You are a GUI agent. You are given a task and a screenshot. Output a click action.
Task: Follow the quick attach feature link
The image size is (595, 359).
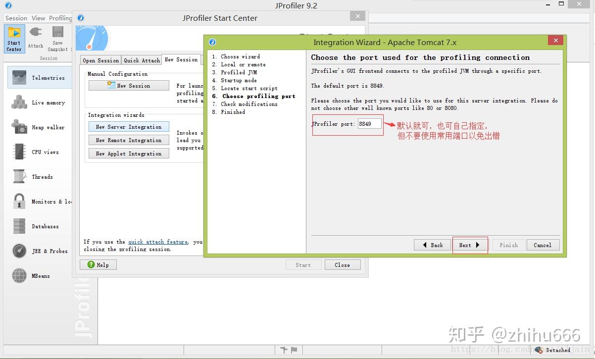(x=157, y=242)
